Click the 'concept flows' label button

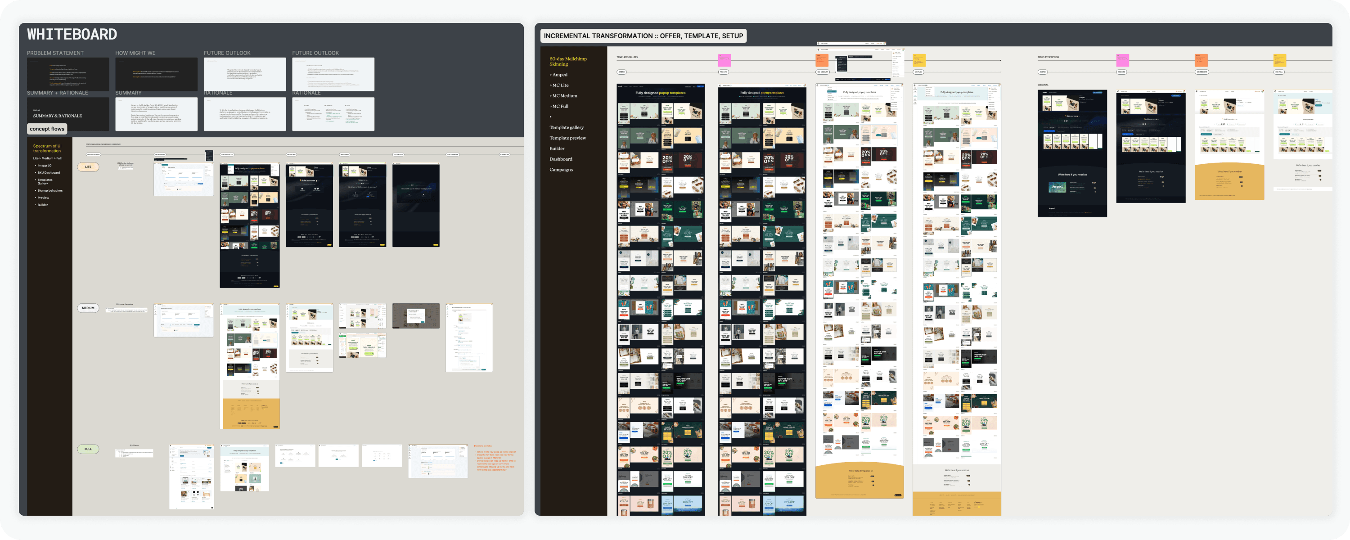[x=47, y=129]
